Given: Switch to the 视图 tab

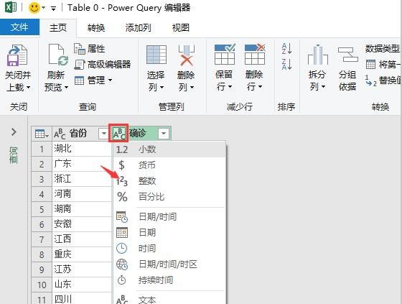Looking at the screenshot, I should [x=181, y=27].
